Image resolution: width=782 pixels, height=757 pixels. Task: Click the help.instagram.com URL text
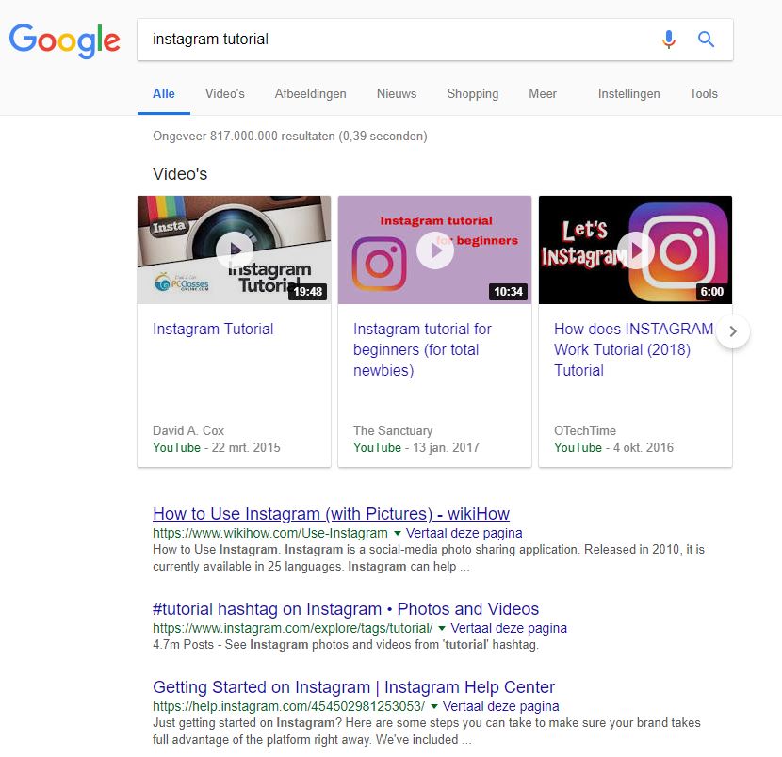[288, 707]
